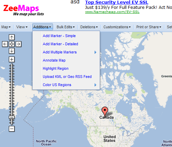The image size is (172, 147).
Task: Open the View dropdown menu
Action: click(x=22, y=27)
